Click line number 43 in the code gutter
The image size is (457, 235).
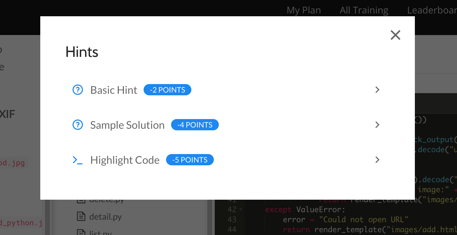[232, 219]
